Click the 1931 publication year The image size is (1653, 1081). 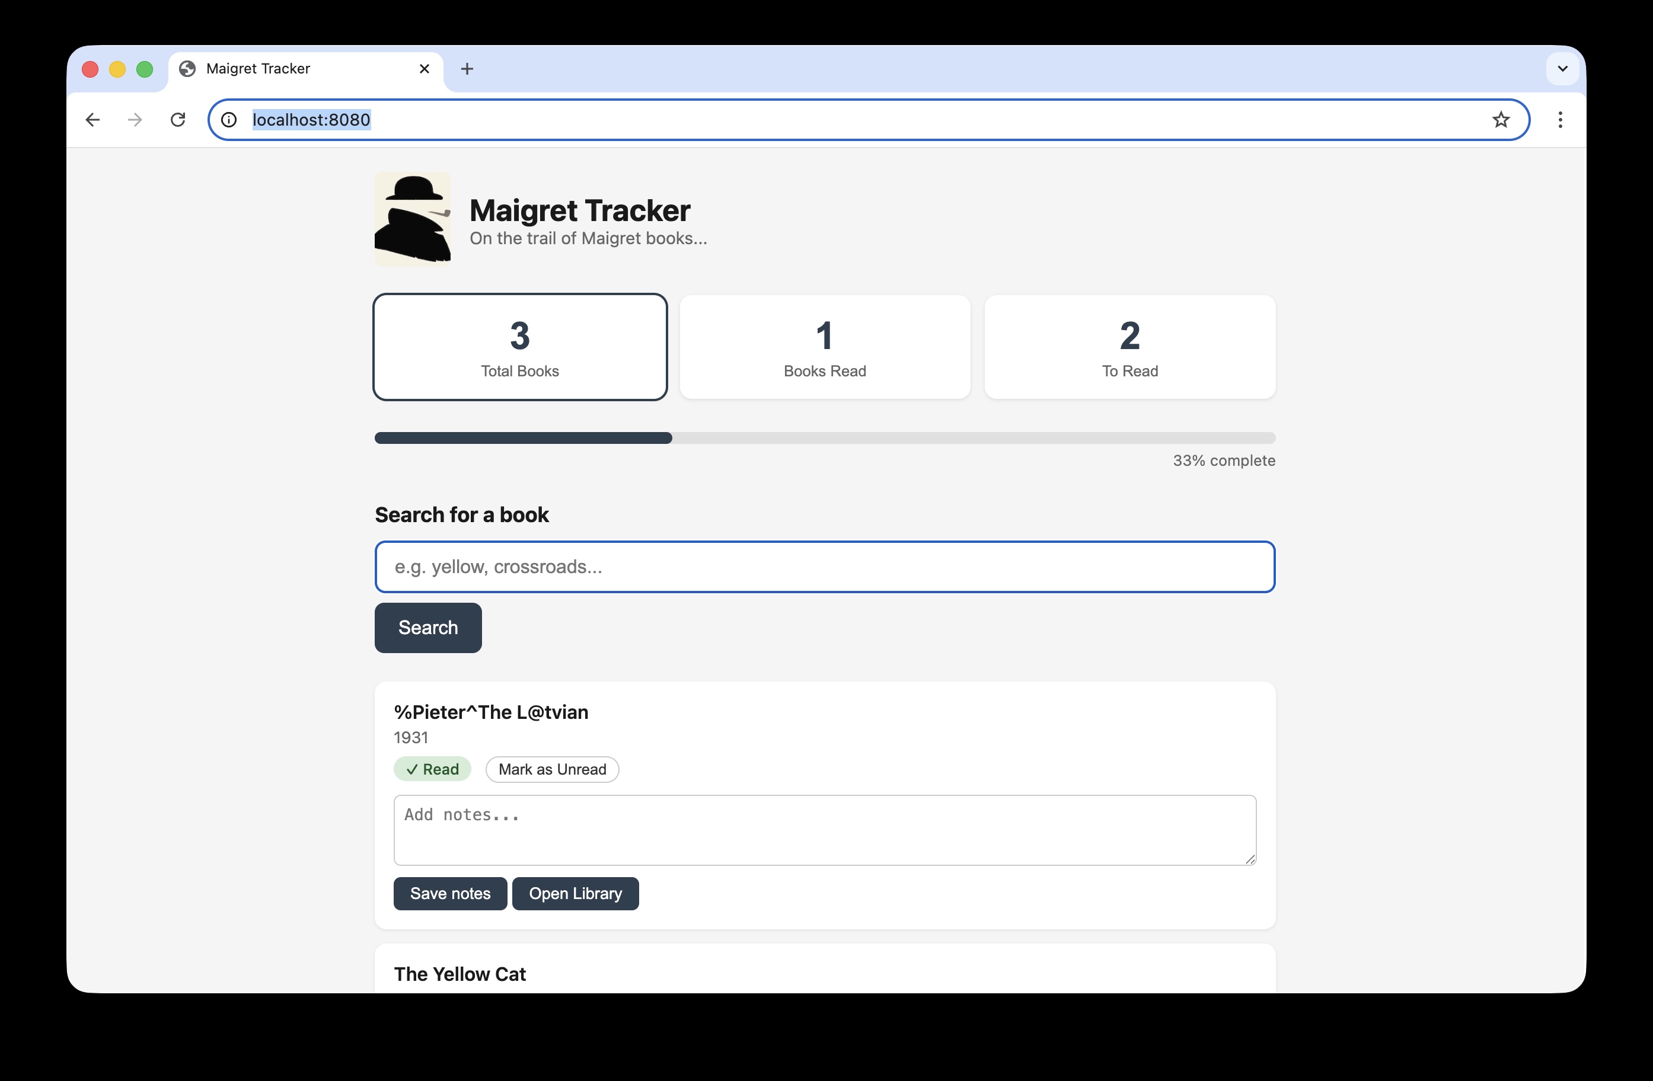[411, 738]
